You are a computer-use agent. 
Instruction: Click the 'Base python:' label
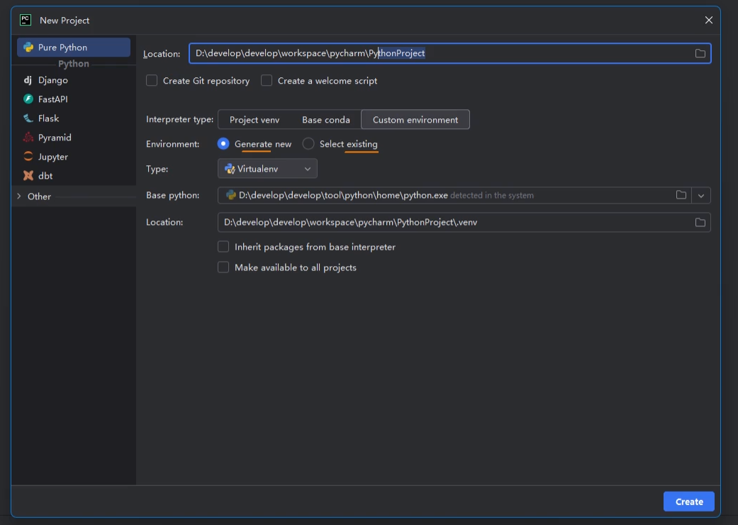click(x=172, y=195)
